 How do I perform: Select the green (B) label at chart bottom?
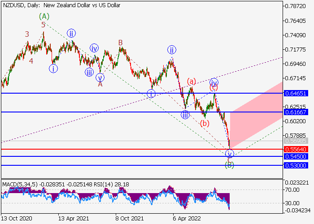229,164
